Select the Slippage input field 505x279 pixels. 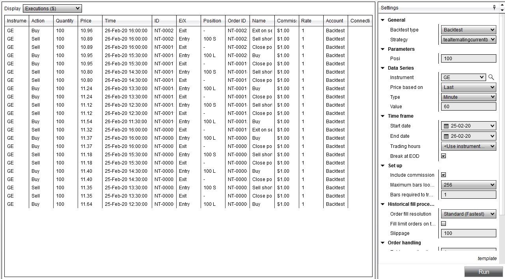tap(468, 233)
